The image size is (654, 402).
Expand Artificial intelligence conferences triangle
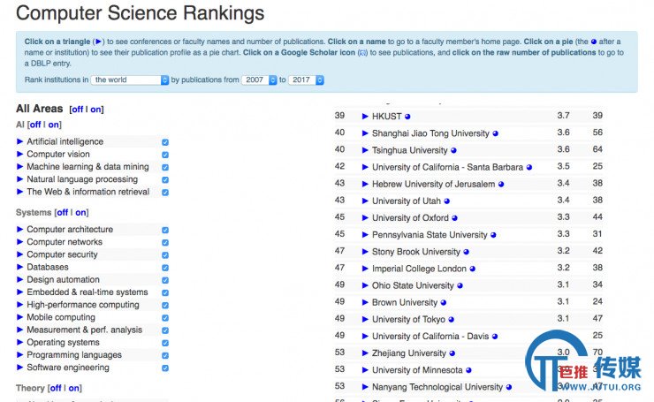[19, 141]
